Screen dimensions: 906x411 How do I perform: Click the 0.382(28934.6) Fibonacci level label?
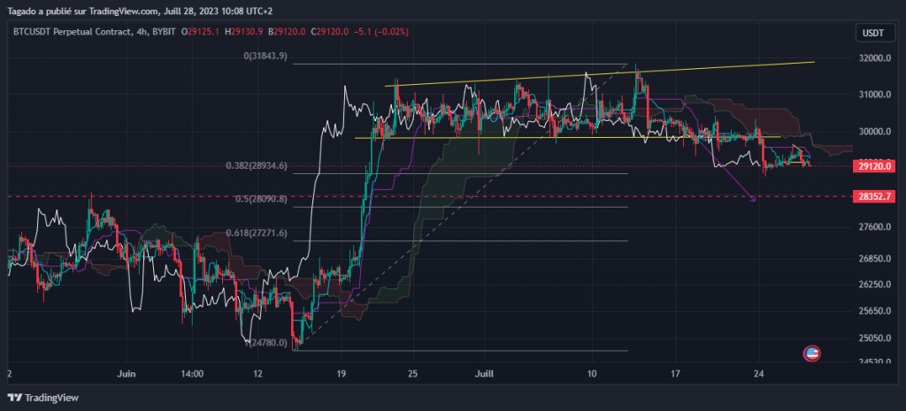click(257, 165)
